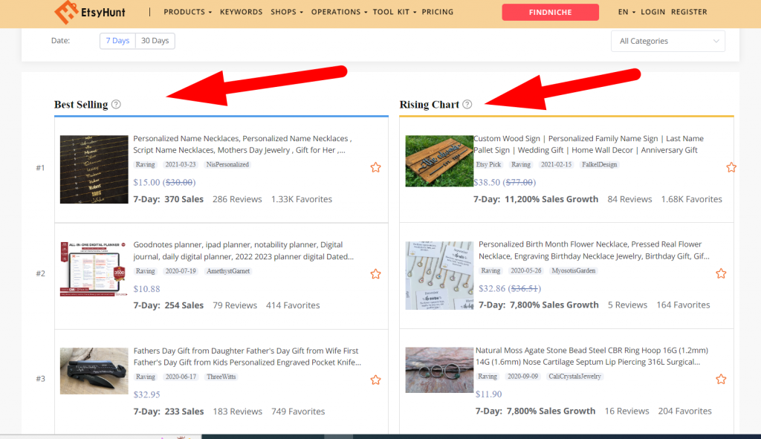Open the All Categories dropdown
Screen dimensions: 761x439
coord(667,42)
